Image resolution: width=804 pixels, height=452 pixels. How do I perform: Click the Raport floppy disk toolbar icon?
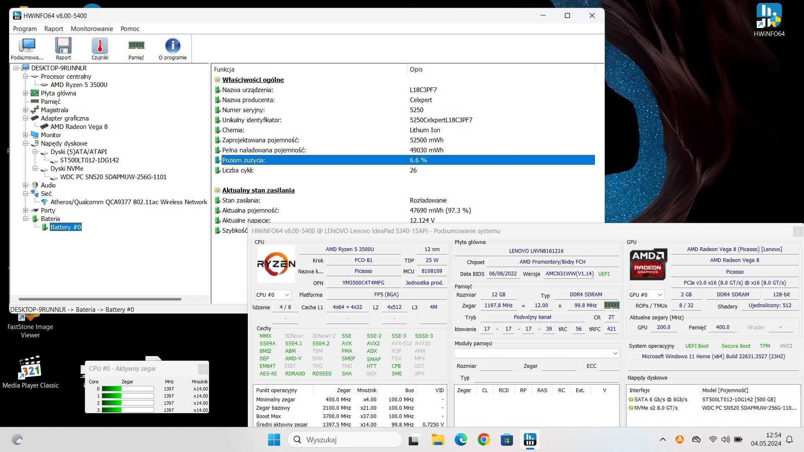(64, 49)
